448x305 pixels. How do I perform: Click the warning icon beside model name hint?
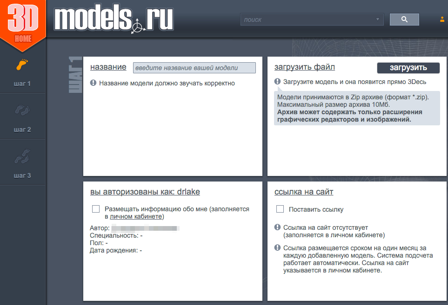pyautogui.click(x=93, y=83)
